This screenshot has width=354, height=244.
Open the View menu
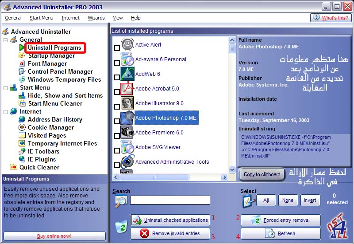point(118,18)
